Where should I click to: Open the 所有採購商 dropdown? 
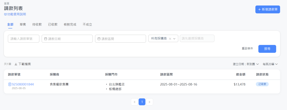[x=163, y=38]
